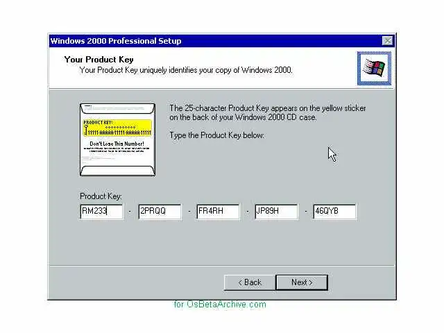Image resolution: width=444 pixels, height=333 pixels.
Task: Click the 'Product Key:' label
Action: click(101, 196)
